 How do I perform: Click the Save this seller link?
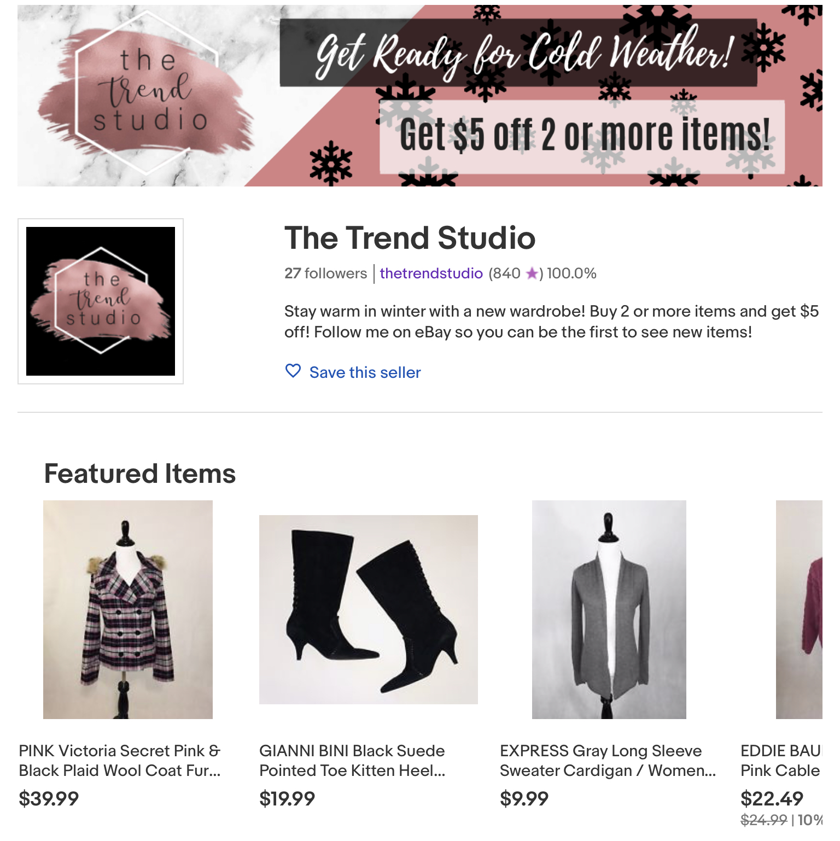[x=365, y=372]
